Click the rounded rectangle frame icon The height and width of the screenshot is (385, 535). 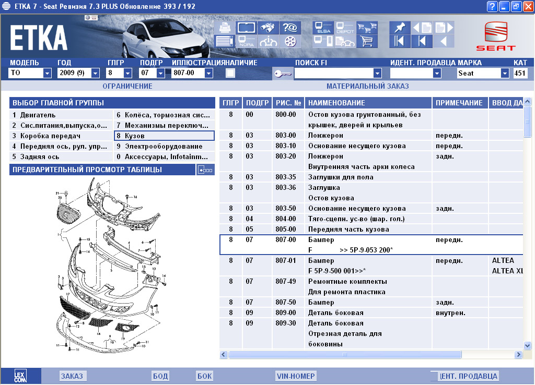246,27
